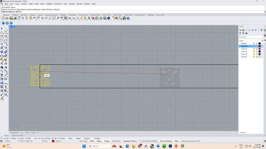Click Default layer black color swatch
266x149 pixels.
tap(259, 43)
